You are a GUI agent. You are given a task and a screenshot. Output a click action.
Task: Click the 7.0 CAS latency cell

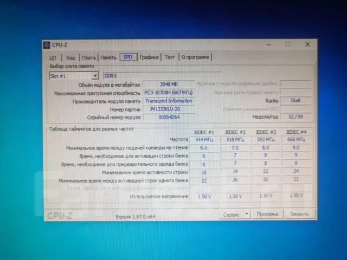pyautogui.click(x=235, y=148)
